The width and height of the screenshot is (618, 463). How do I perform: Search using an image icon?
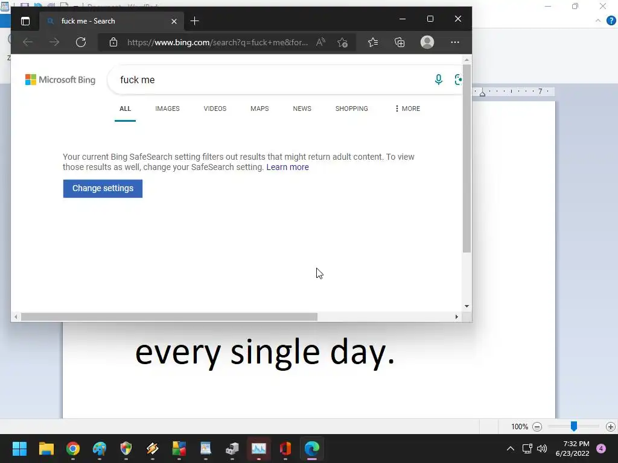click(x=458, y=80)
